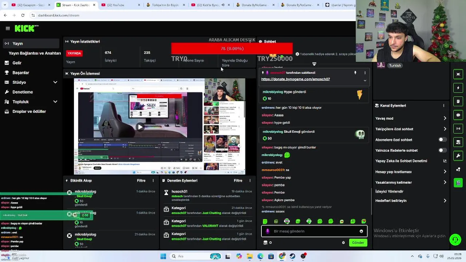This screenshot has width=466, height=262.
Task: Open Filtre in Denetim Eylemleri panel
Action: (238, 180)
